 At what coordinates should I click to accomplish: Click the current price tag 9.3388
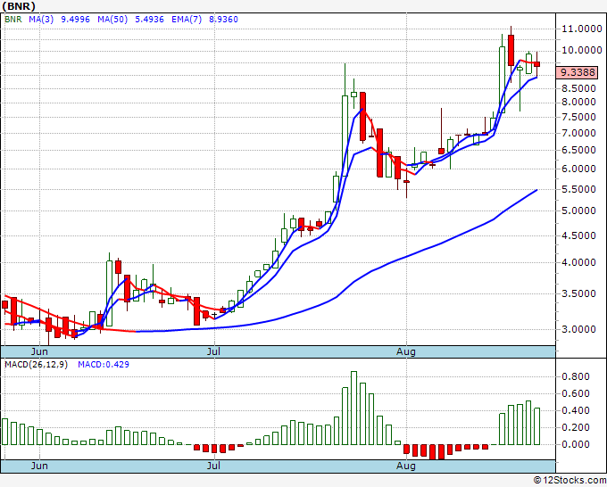coord(578,72)
